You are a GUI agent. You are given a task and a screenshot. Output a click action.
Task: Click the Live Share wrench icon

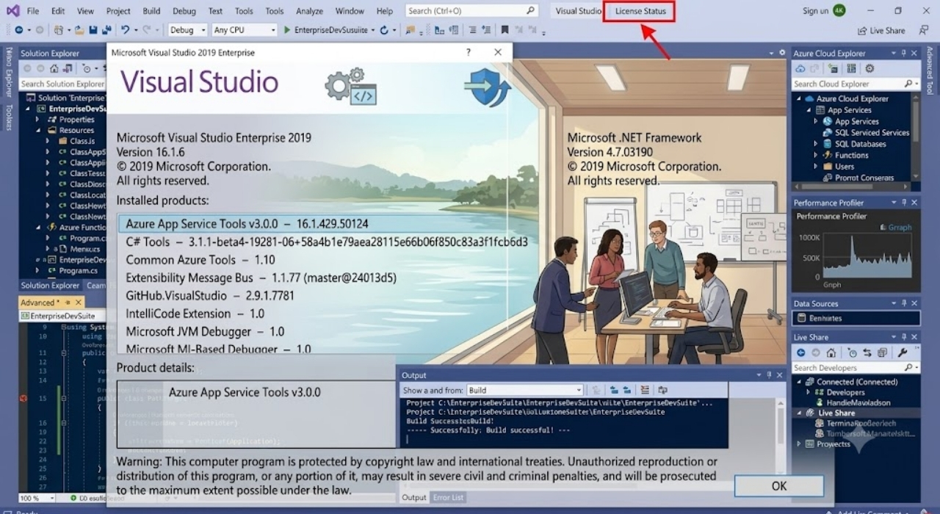tap(902, 352)
